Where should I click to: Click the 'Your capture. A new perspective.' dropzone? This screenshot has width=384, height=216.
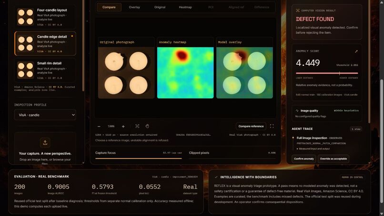45,148
